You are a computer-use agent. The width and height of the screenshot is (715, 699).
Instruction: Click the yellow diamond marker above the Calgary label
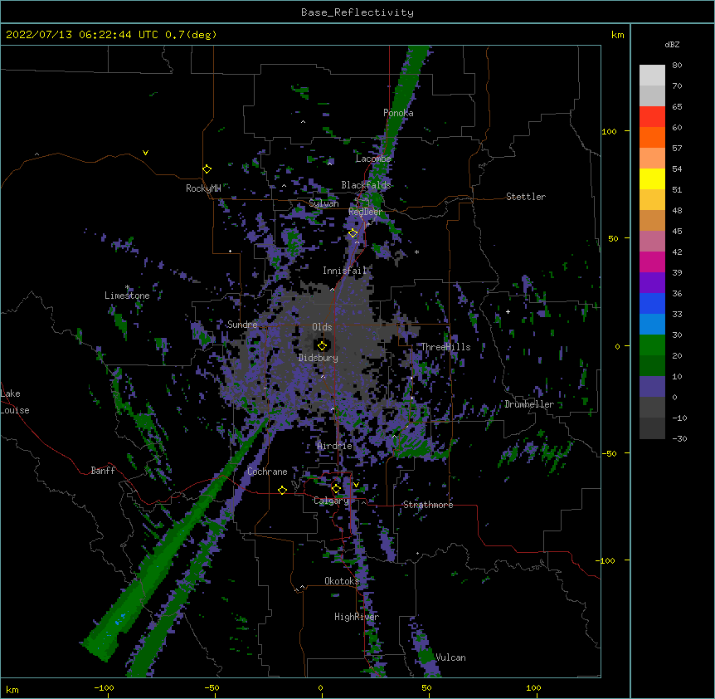336,489
